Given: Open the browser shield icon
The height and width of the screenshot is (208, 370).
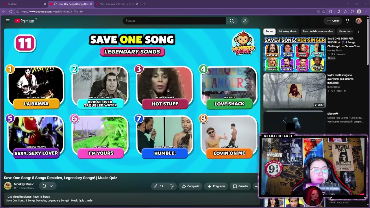Looking at the screenshot, I should (x=352, y=12).
